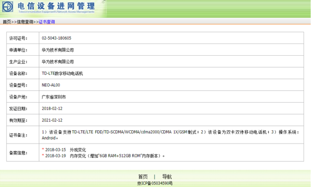Image resolution: width=311 pixels, height=187 pixels.
Task: Click the 首页 link in the footer
Action: pos(143,177)
